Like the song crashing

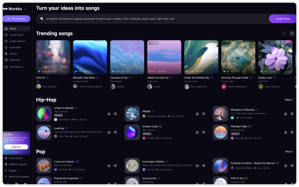[109, 132]
